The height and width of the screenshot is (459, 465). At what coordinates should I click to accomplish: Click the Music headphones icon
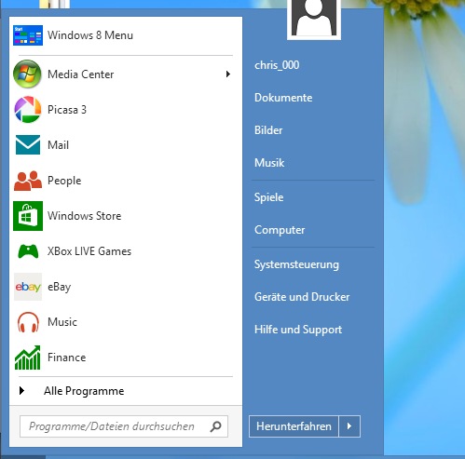tap(28, 322)
